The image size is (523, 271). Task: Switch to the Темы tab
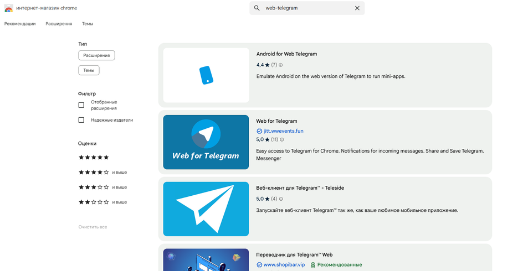(88, 24)
